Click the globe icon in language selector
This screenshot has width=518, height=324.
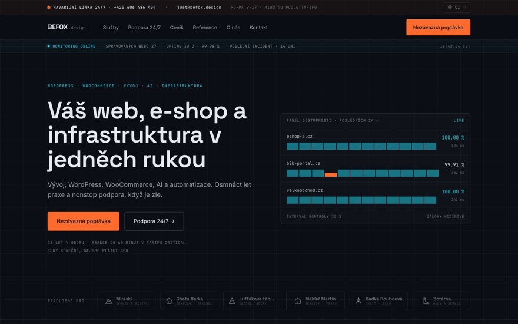click(450, 7)
